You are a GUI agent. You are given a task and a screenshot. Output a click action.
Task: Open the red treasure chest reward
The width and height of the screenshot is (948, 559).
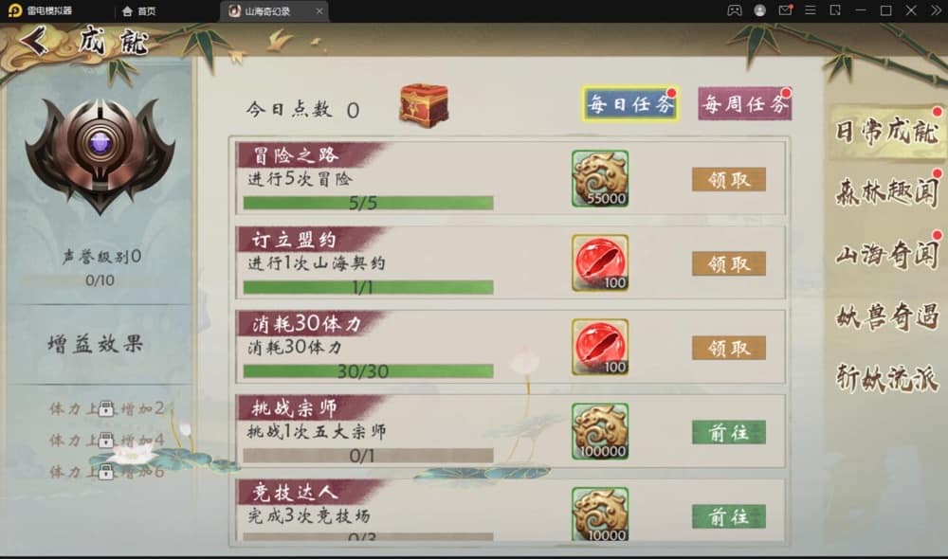pyautogui.click(x=424, y=106)
